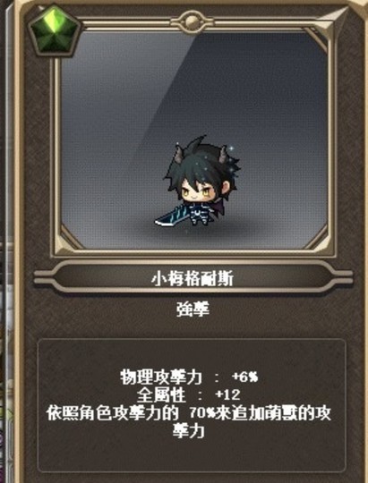
Task: Click the 依照角色攻擊力的 description text
Action: pos(113,413)
